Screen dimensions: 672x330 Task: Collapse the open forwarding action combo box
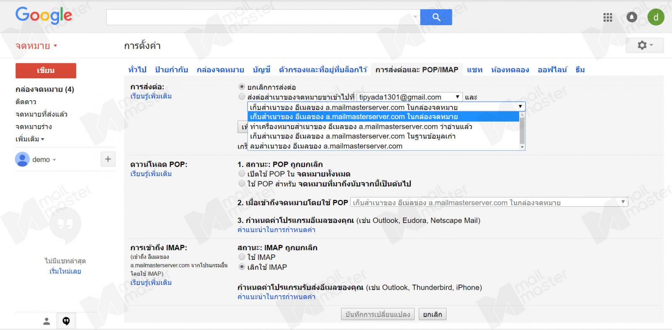coord(386,107)
